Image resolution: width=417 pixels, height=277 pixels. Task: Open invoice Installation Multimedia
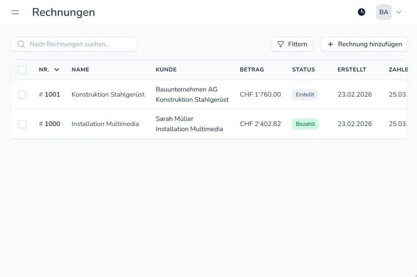[104, 124]
